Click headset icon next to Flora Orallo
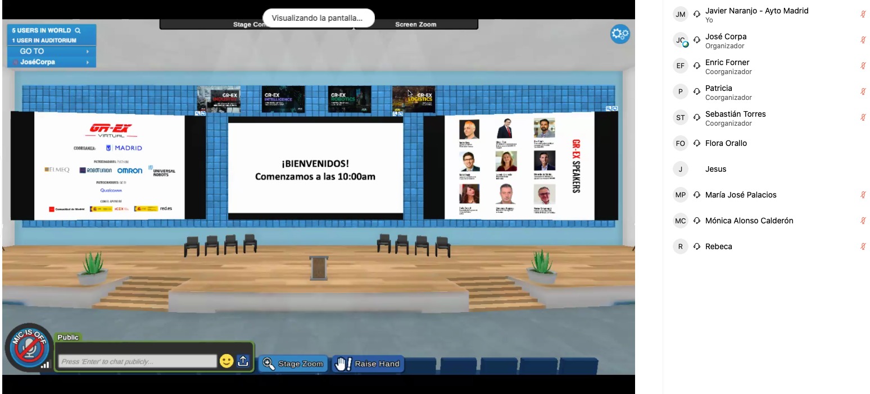Screen dimensions: 870x394 tap(697, 144)
